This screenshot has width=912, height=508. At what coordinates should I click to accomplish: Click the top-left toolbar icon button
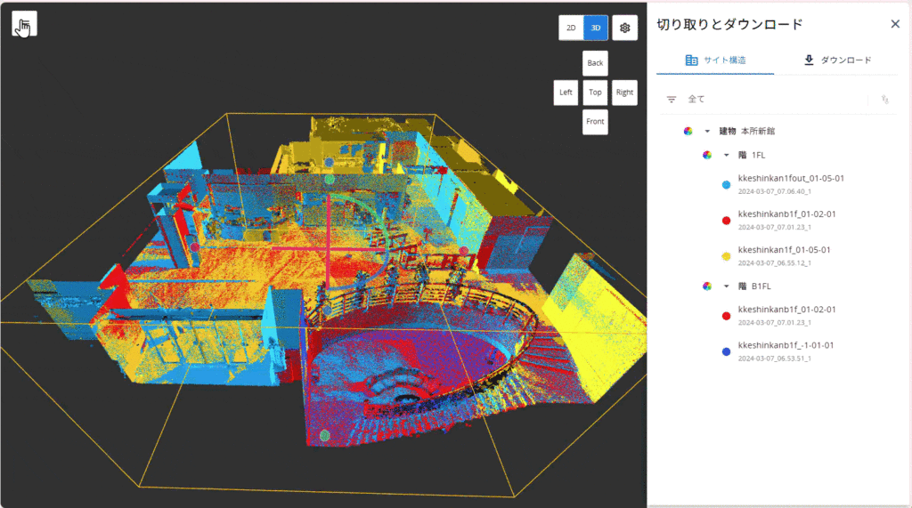pos(24,25)
